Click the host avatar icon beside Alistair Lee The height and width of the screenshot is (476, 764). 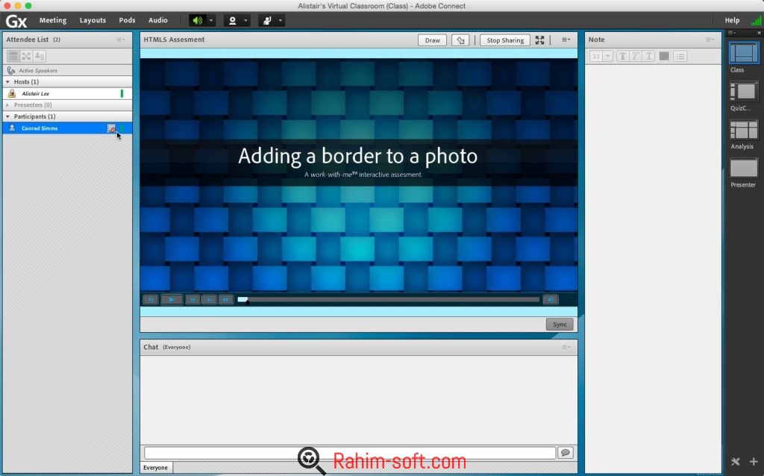(12, 93)
